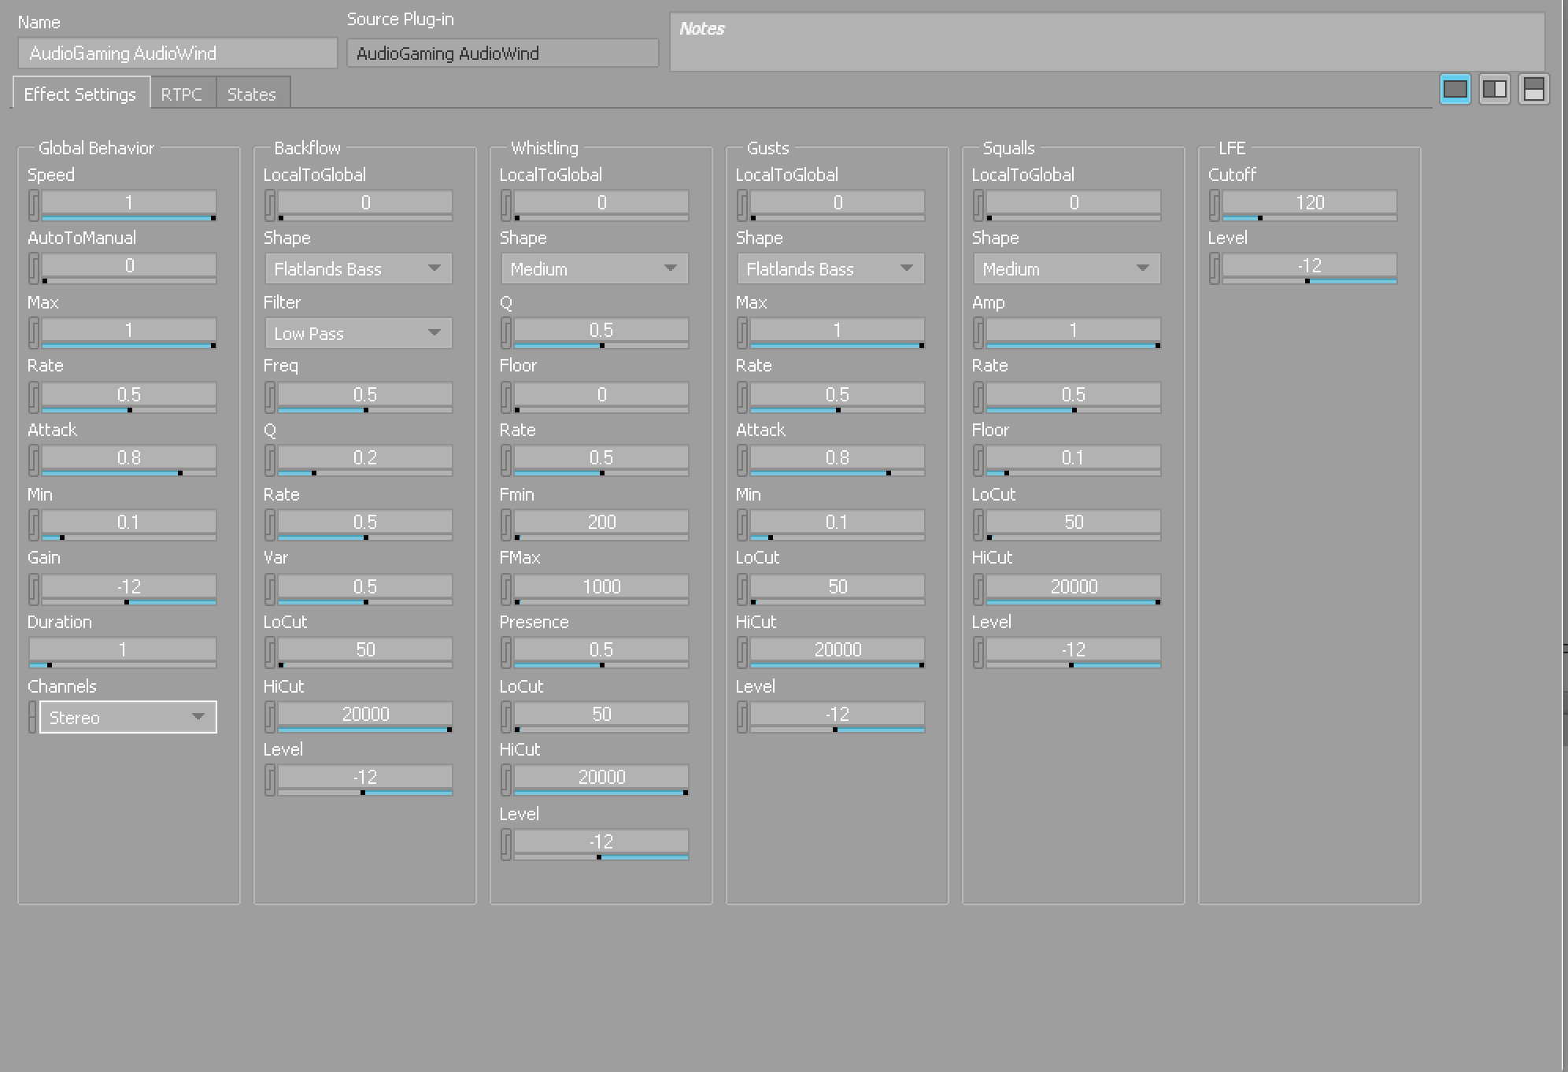Select the top-bottom split layout icon

pyautogui.click(x=1533, y=90)
